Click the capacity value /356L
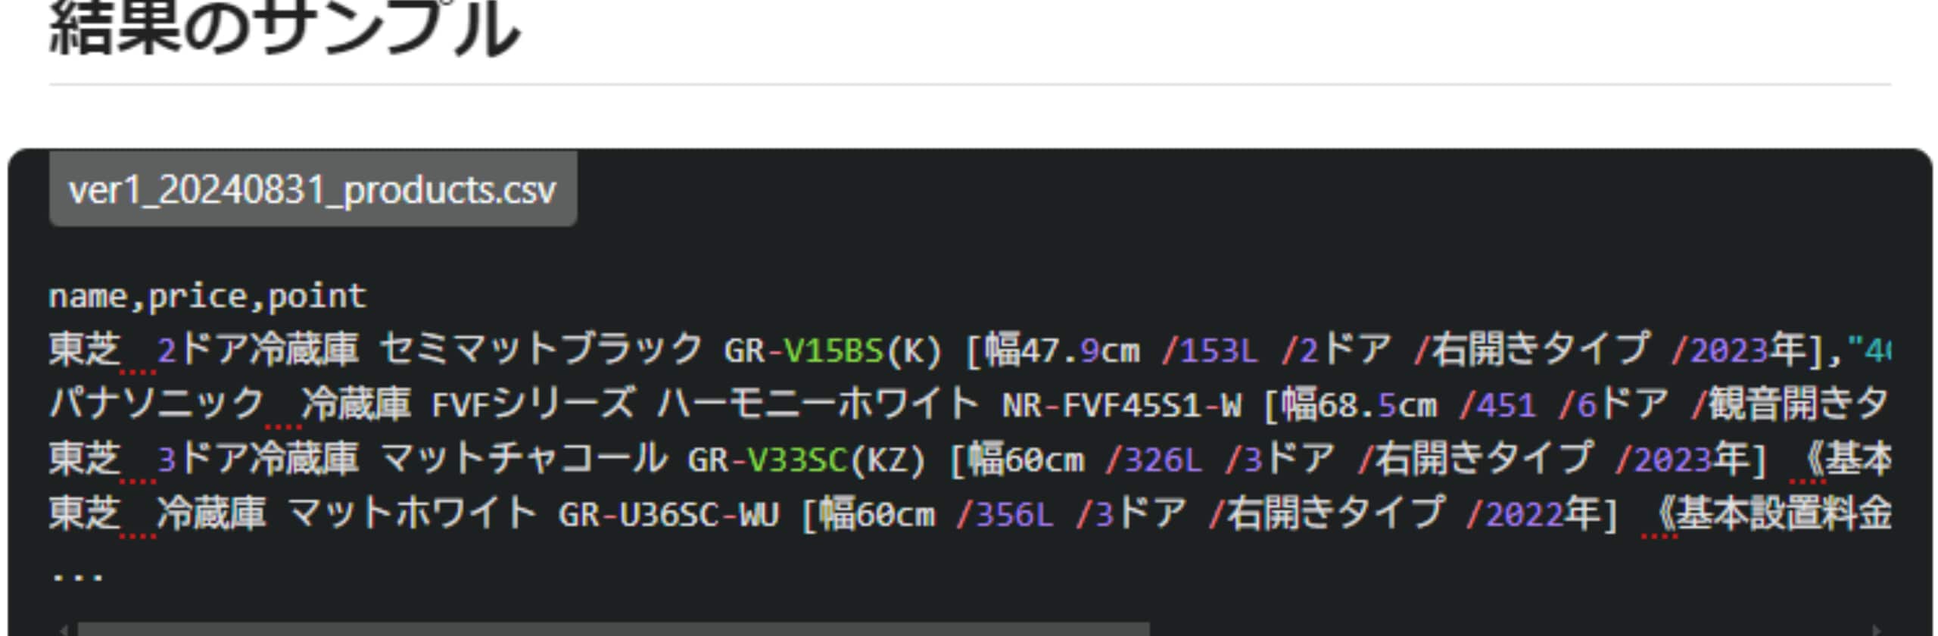1938x636 pixels. coord(1005,515)
